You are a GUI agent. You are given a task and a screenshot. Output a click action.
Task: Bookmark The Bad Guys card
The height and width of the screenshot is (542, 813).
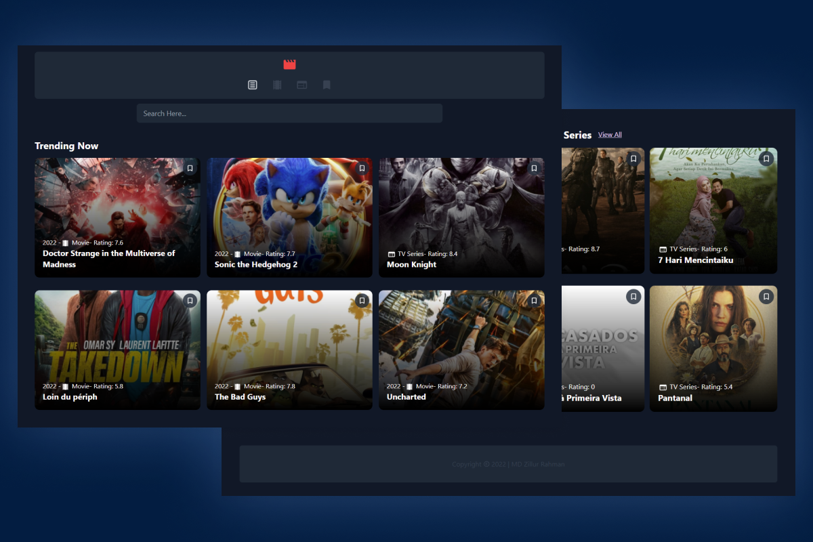click(362, 301)
